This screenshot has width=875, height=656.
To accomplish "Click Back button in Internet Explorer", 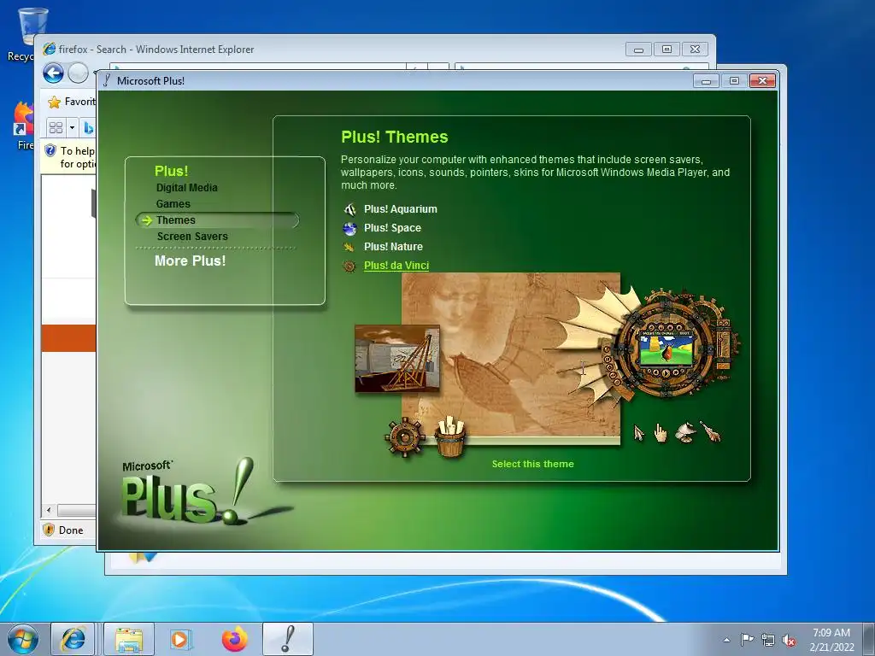I will [54, 73].
